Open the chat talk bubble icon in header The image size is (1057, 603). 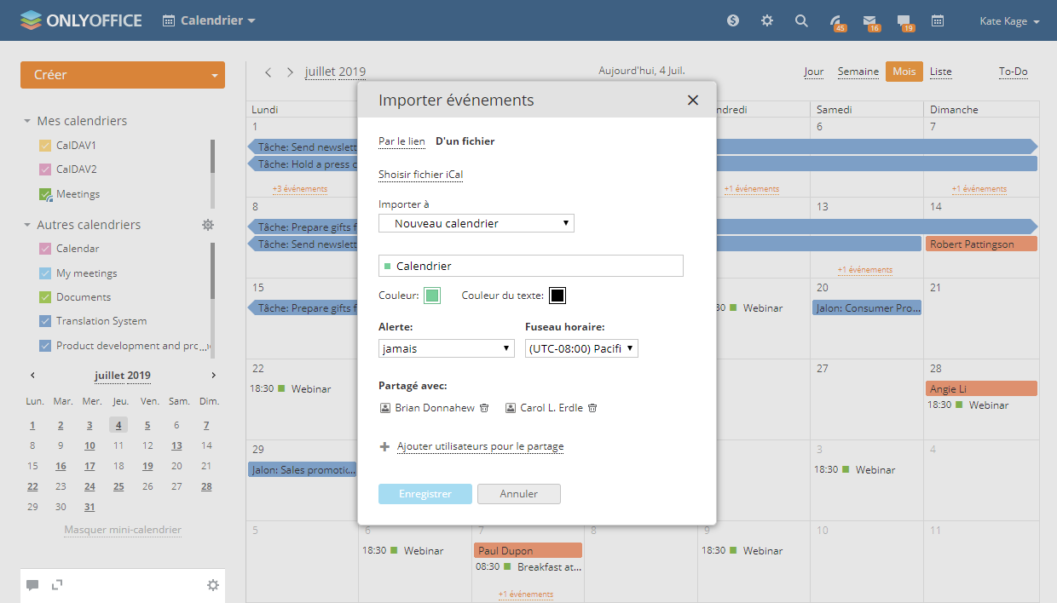pos(904,21)
